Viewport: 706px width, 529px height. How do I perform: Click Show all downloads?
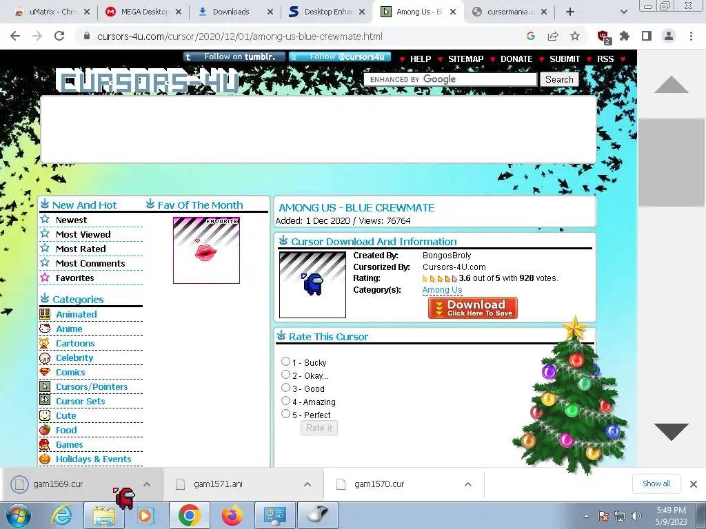click(656, 484)
